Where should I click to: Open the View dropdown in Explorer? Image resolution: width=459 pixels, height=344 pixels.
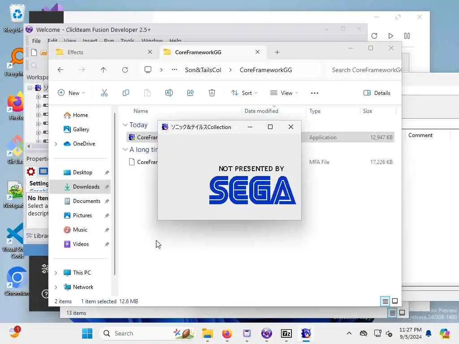pos(284,93)
